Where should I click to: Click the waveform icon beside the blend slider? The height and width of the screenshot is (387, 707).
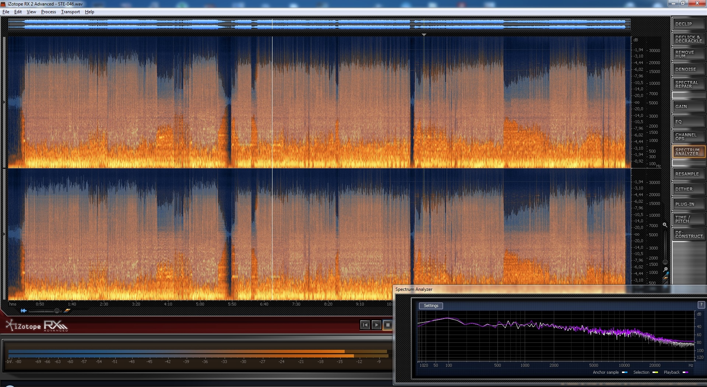(24, 311)
